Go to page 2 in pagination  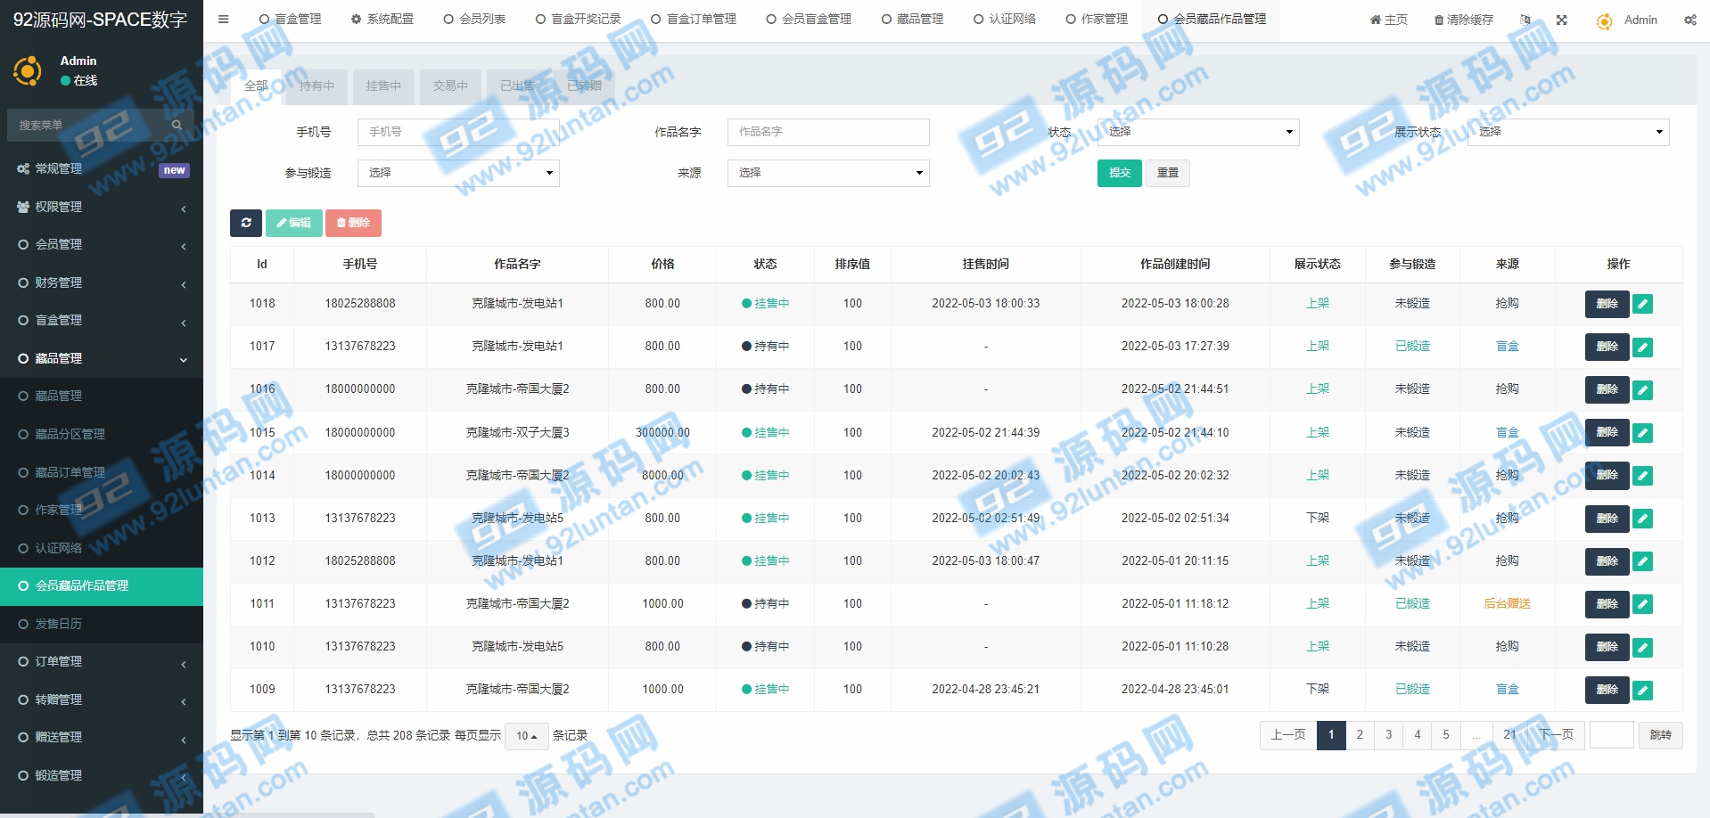[x=1360, y=735]
